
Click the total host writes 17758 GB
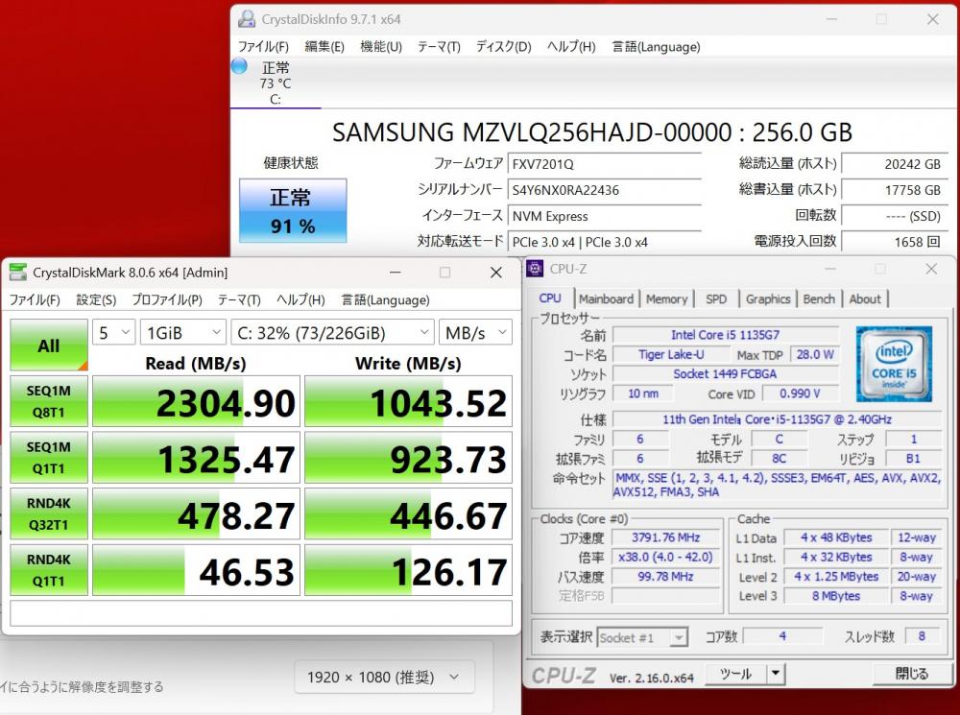(895, 190)
